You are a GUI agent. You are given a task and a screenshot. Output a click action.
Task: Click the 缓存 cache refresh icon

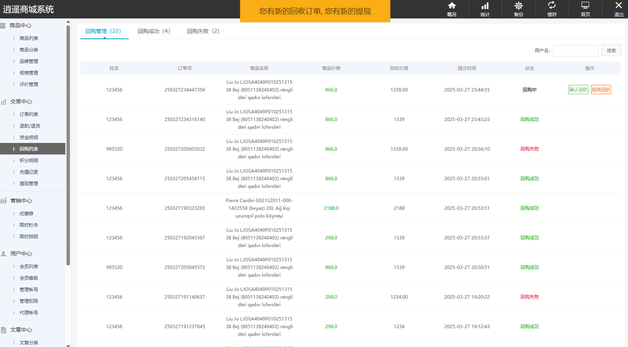(552, 6)
